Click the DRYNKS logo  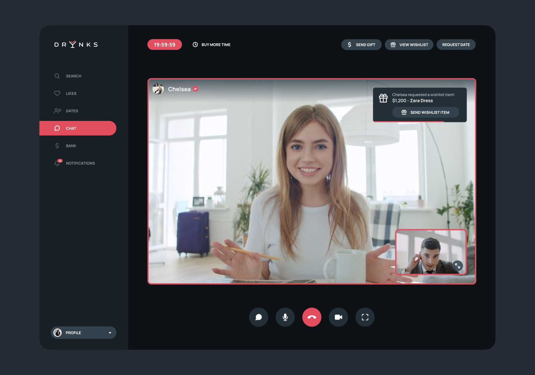pos(76,44)
